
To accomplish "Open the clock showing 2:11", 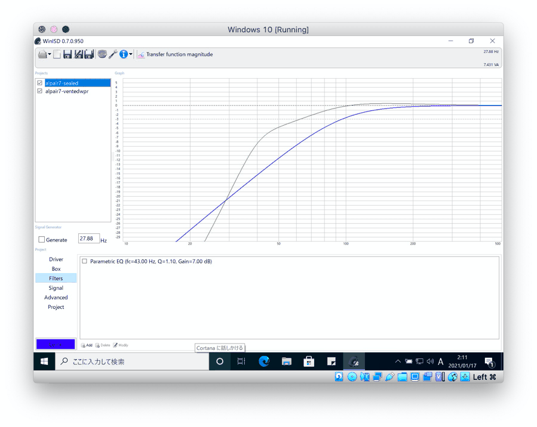I will pyautogui.click(x=462, y=361).
